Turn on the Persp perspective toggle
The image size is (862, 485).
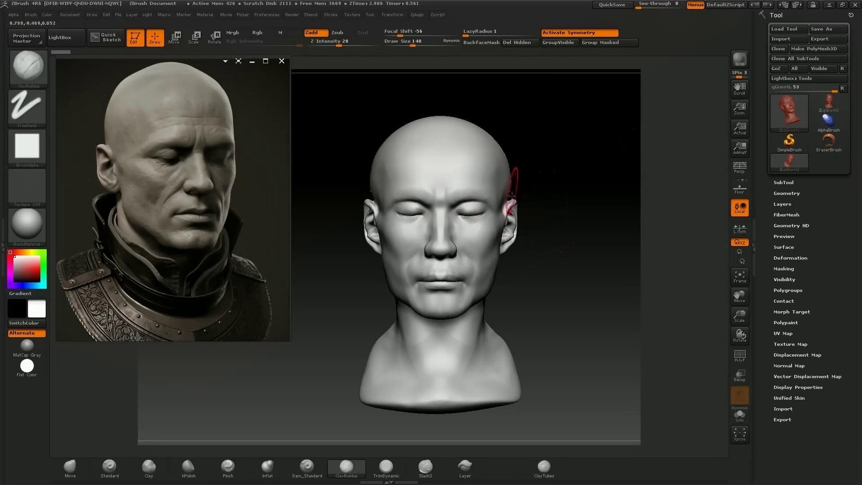739,168
